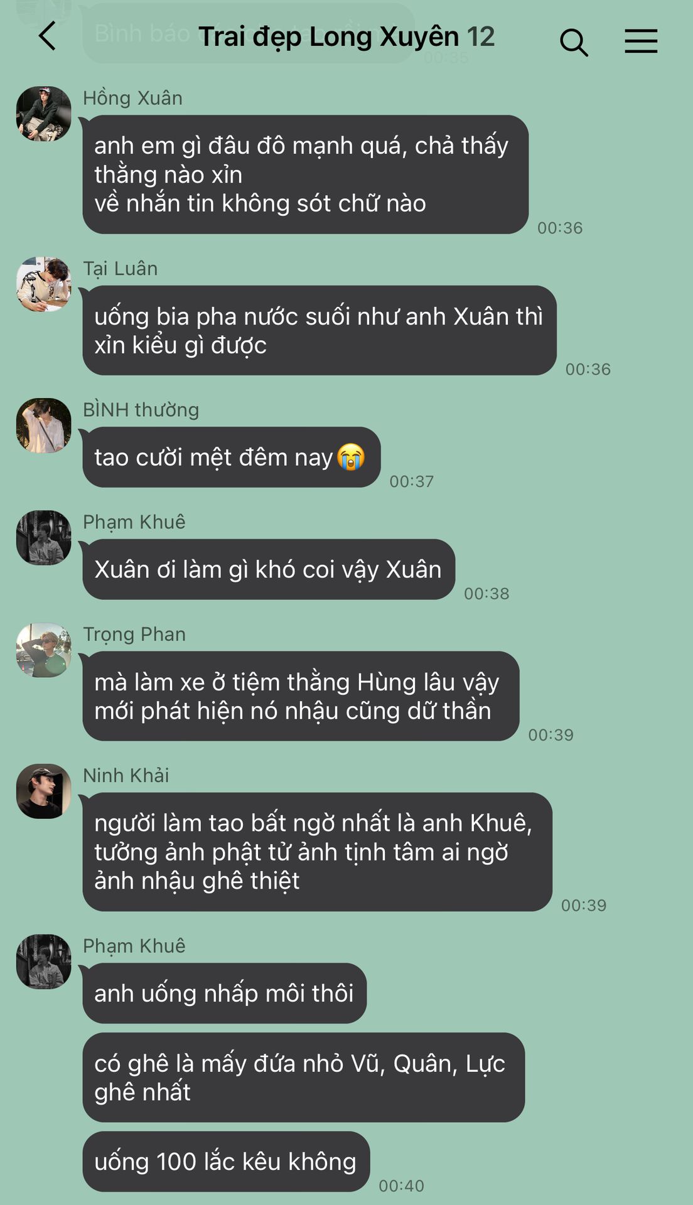
Task: Select message about tiệm thằng Hùng
Action: pyautogui.click(x=301, y=696)
